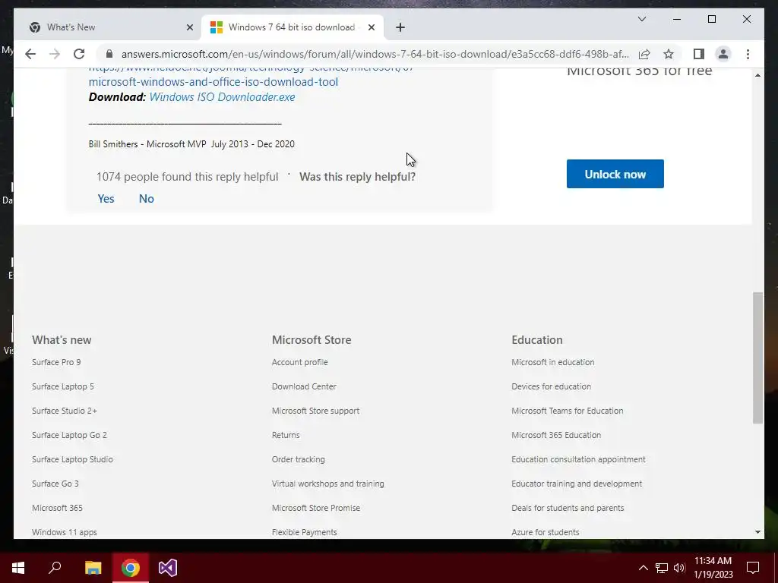The height and width of the screenshot is (583, 778).
Task: Open the Chrome profile avatar
Action: click(723, 54)
